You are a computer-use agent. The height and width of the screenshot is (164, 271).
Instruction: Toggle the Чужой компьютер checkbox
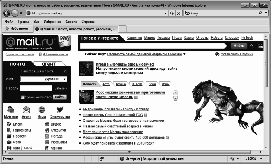tap(23, 97)
